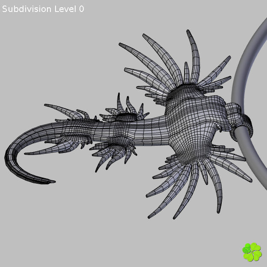Click the 'Subdivision Level 0' text label
This screenshot has height=267, width=267.
coord(43,9)
